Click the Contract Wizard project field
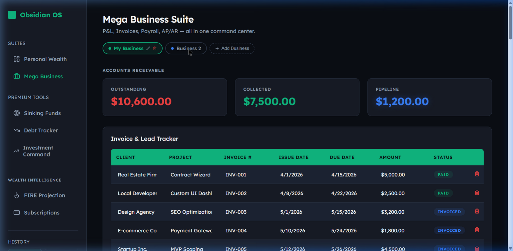The height and width of the screenshot is (251, 513). (191, 174)
